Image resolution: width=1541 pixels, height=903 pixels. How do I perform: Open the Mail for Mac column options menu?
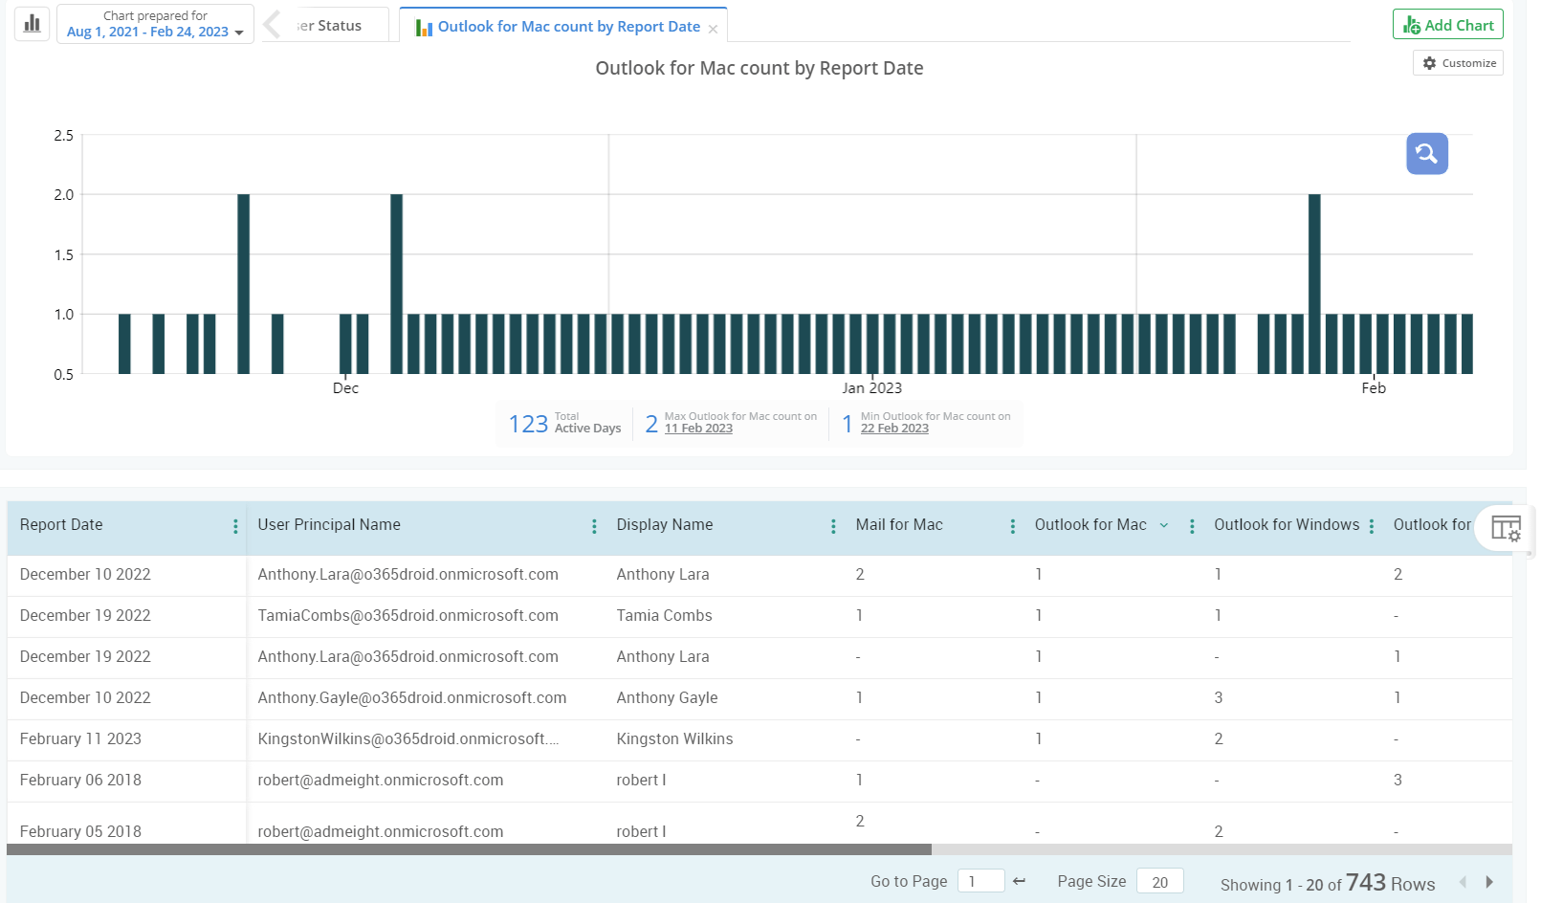click(x=1012, y=525)
